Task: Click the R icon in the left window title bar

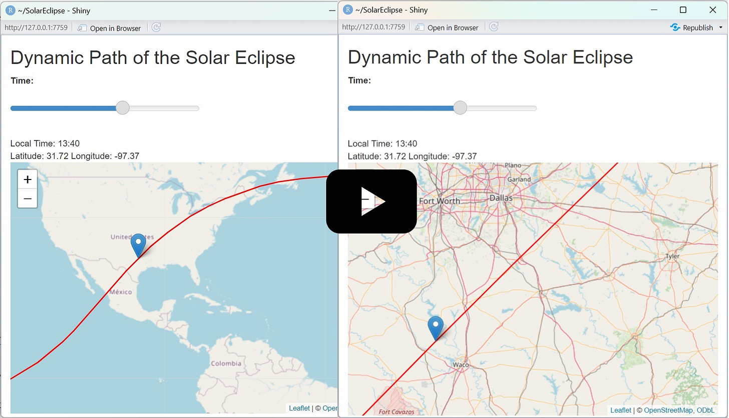Action: pyautogui.click(x=10, y=10)
